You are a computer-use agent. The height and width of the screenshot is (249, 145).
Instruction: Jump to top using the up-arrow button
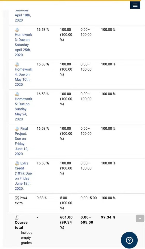(140, 218)
